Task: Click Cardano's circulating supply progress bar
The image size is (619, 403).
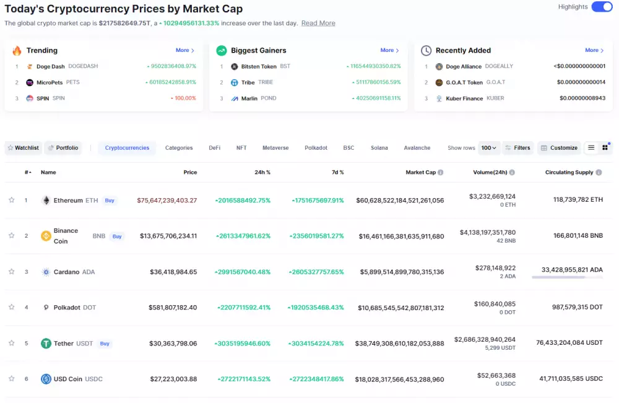Action: [568, 278]
